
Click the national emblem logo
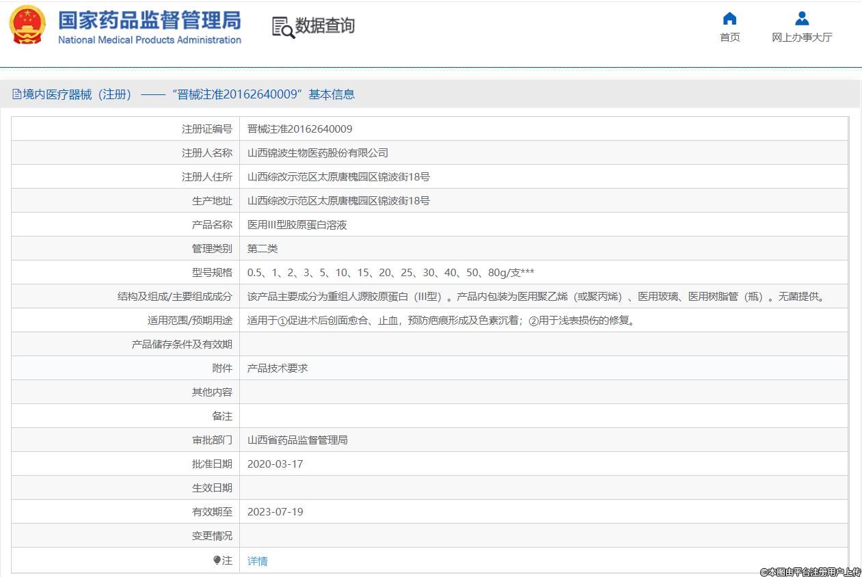click(x=27, y=25)
